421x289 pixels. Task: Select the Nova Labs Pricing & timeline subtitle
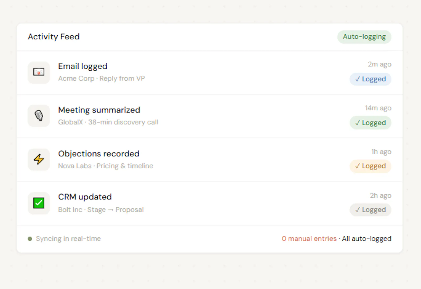tap(106, 166)
